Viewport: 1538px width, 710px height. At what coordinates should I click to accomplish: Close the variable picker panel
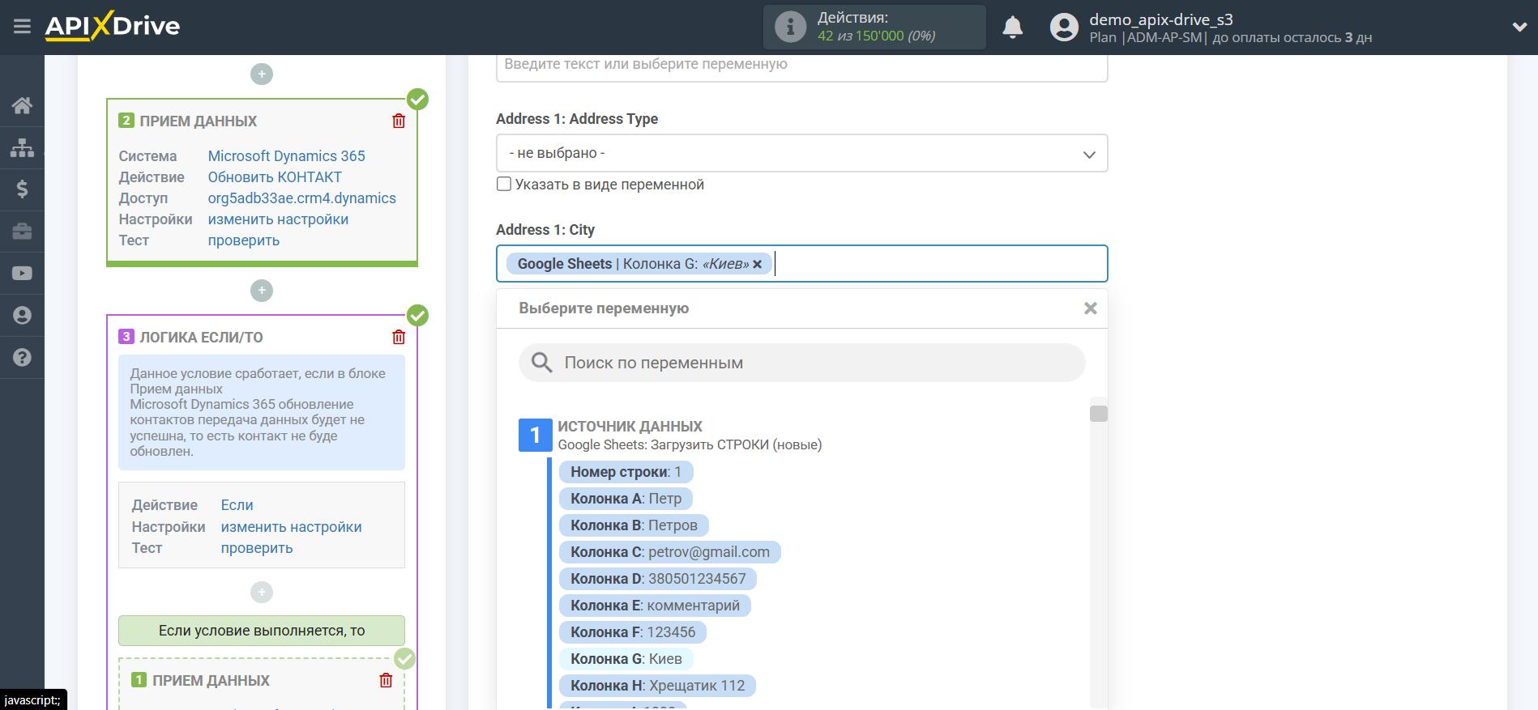click(1091, 308)
